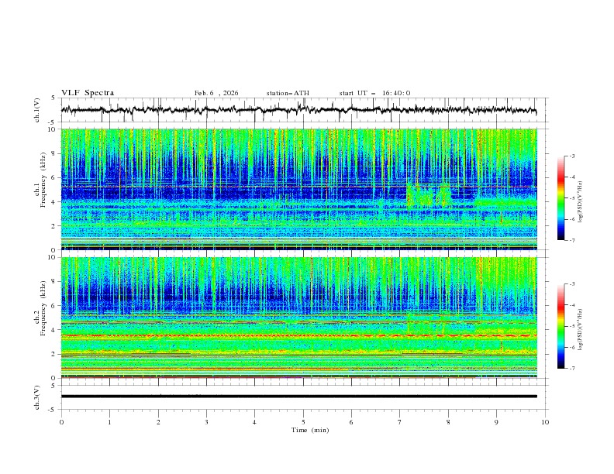Click the ch.2 spectrogram color bar
The height and width of the screenshot is (474, 614).
pos(561,326)
